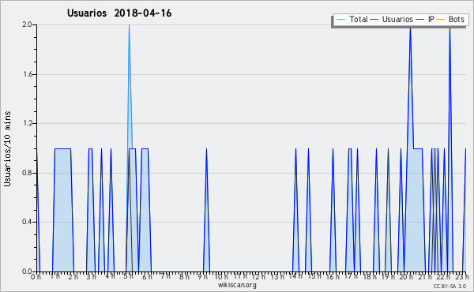Click the '1.6' y-axis value
The height and width of the screenshot is (292, 474).
click(28, 74)
